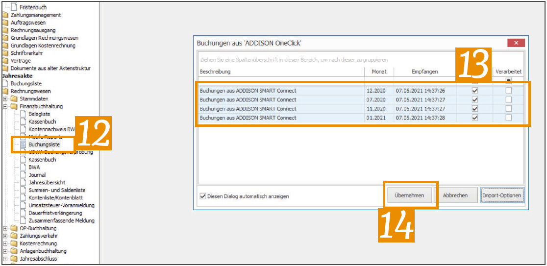
Task: Click the Rechnungsausgang folder icon
Action: click(x=5, y=30)
